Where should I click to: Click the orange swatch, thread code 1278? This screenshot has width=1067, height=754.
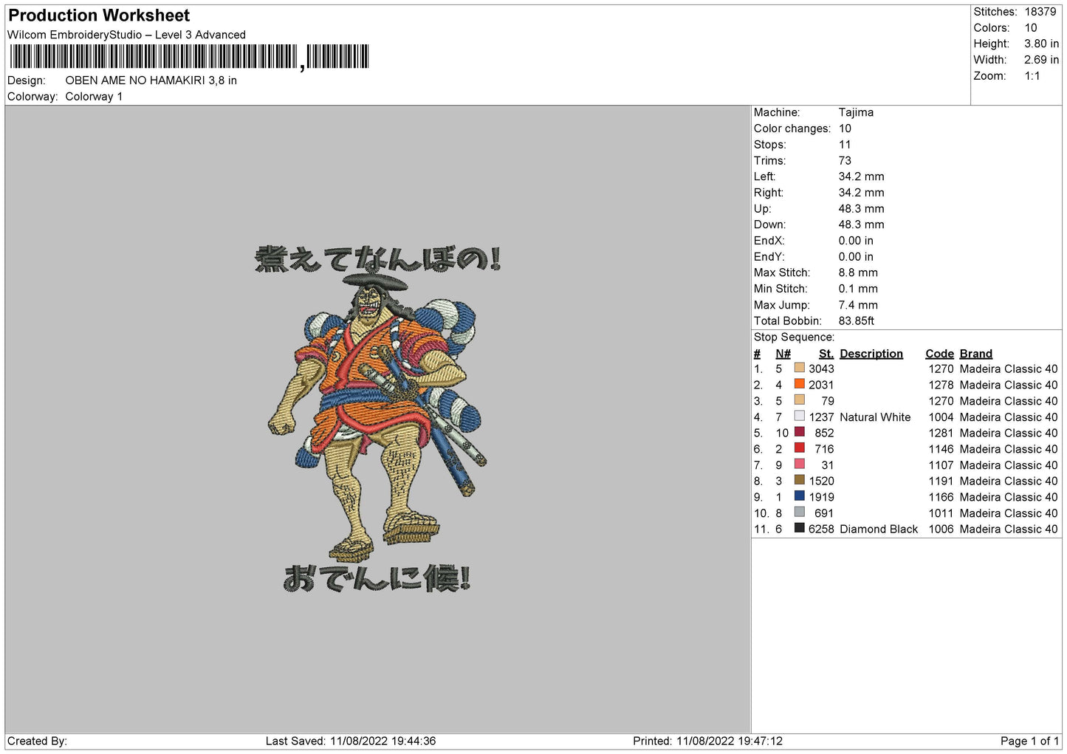click(x=799, y=384)
